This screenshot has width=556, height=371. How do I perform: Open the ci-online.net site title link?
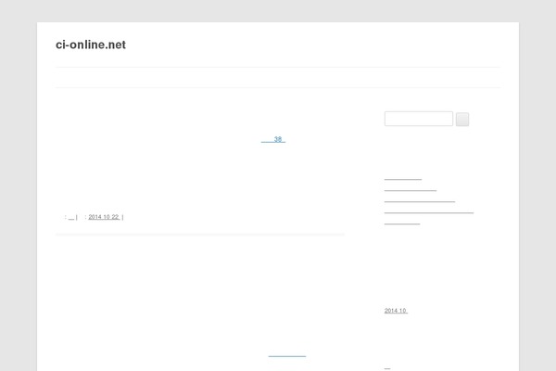[x=91, y=45]
